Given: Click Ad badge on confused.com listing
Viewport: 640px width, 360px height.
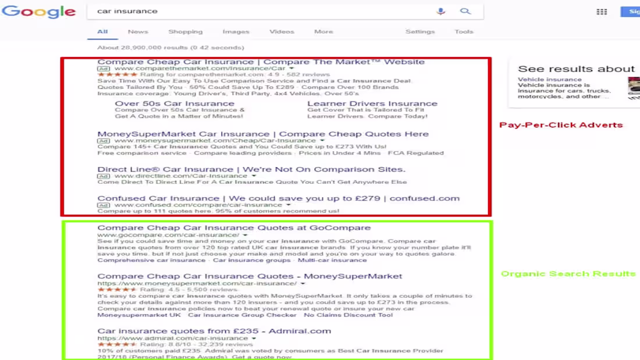Looking at the screenshot, I should (104, 205).
